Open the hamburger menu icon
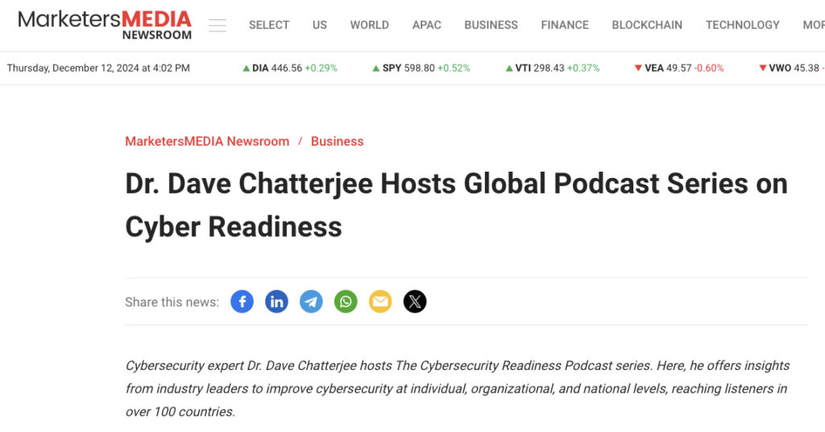Image resolution: width=825 pixels, height=432 pixels. click(x=218, y=25)
